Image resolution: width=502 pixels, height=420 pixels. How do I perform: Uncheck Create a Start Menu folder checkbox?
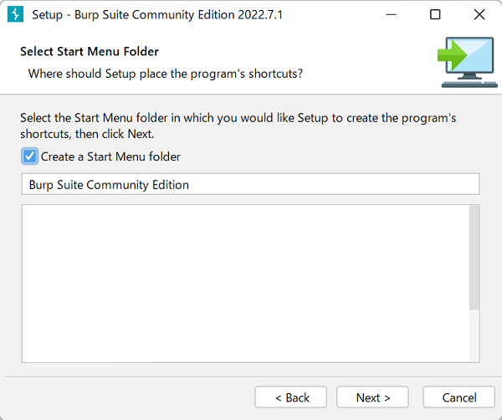click(30, 156)
